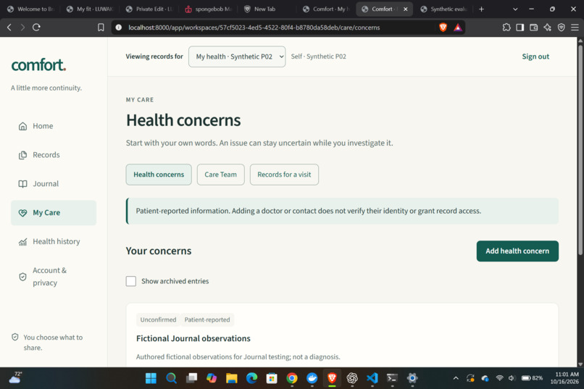Screen dimensions: 584x389
Task: Open battery status at 82%
Action: coord(532,378)
